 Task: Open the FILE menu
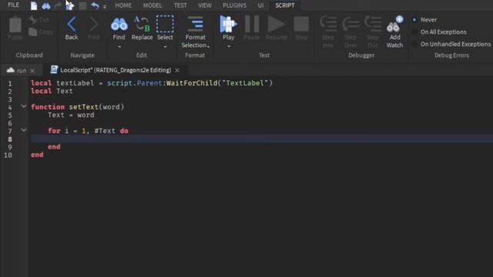pos(14,5)
